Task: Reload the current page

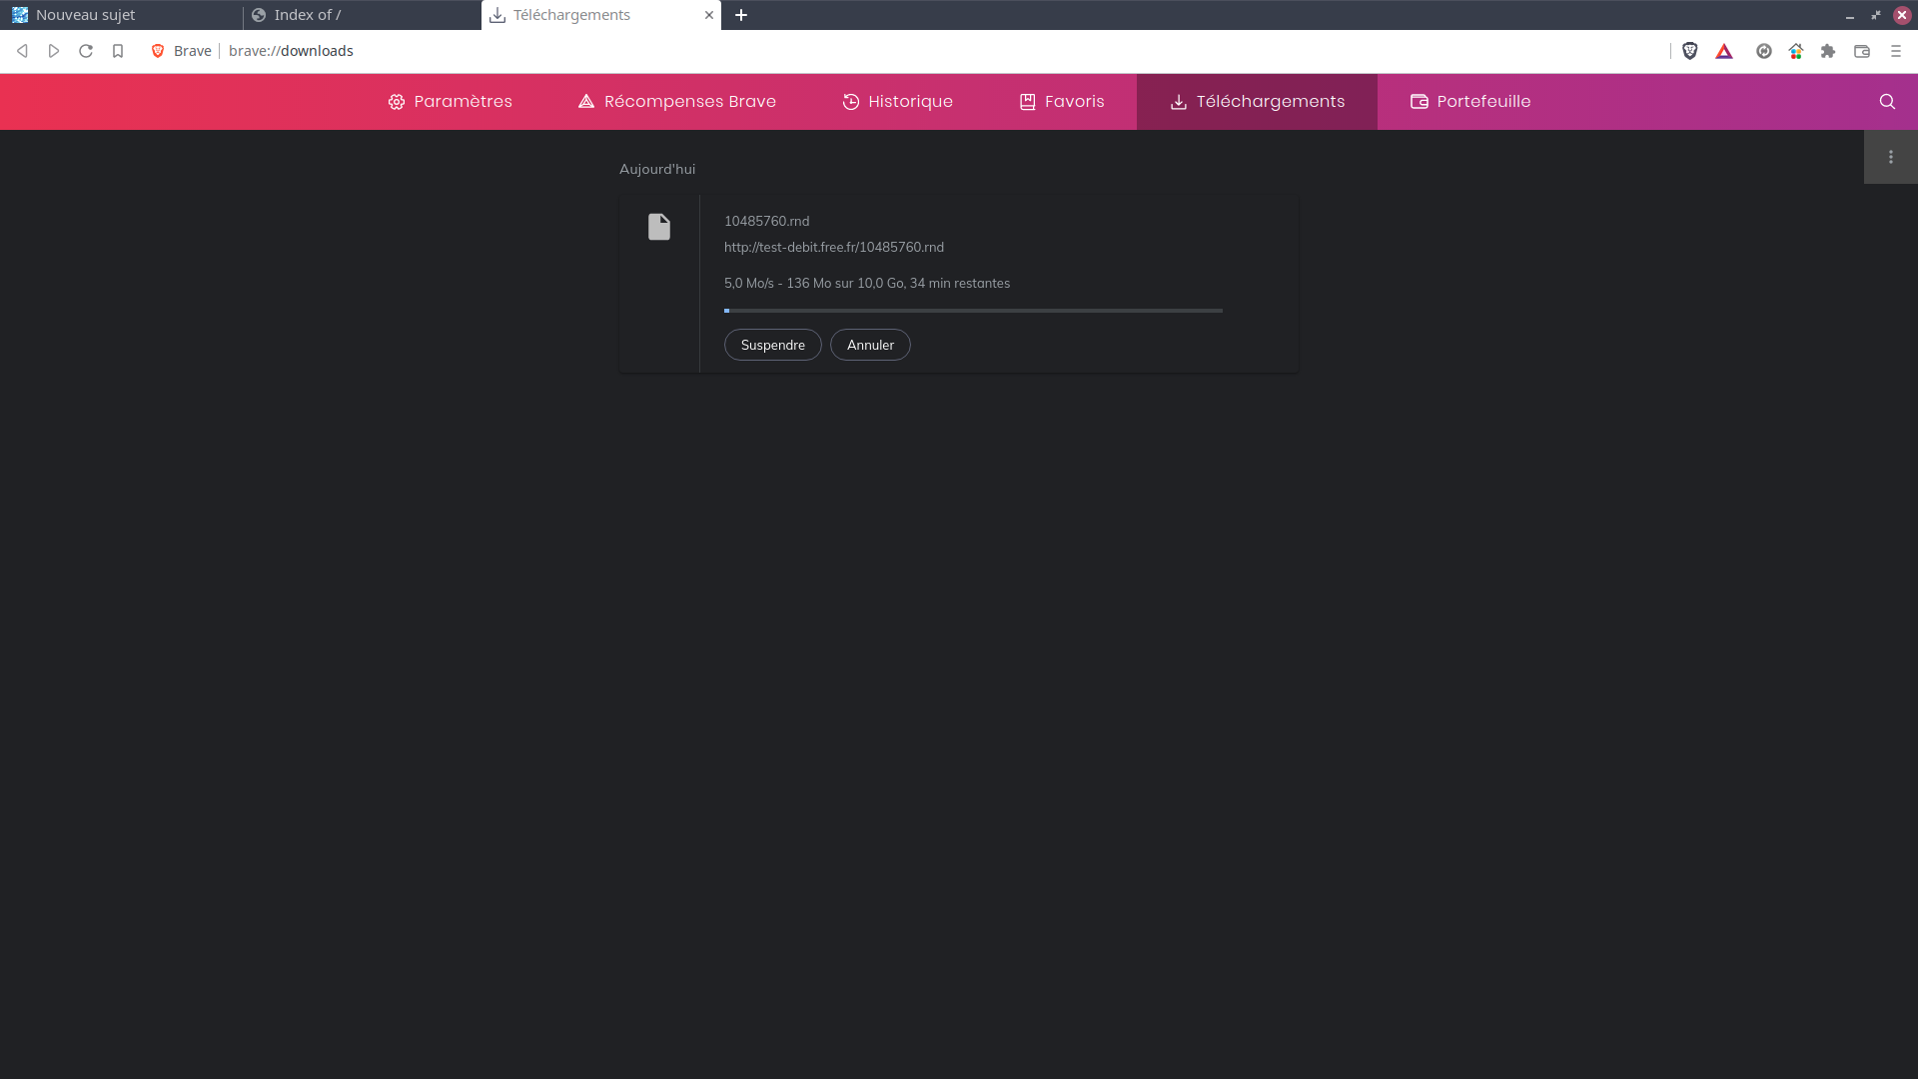Action: tap(86, 51)
